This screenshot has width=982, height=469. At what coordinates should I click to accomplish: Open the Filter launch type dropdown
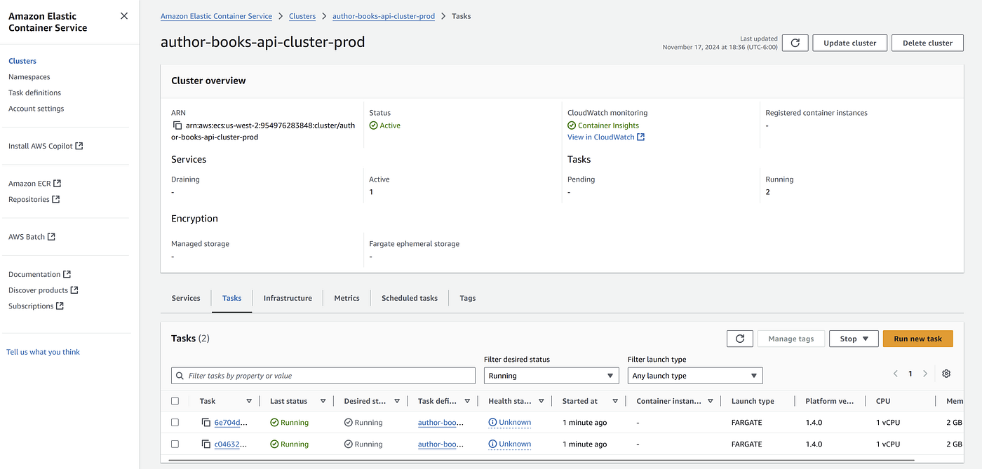tap(695, 376)
